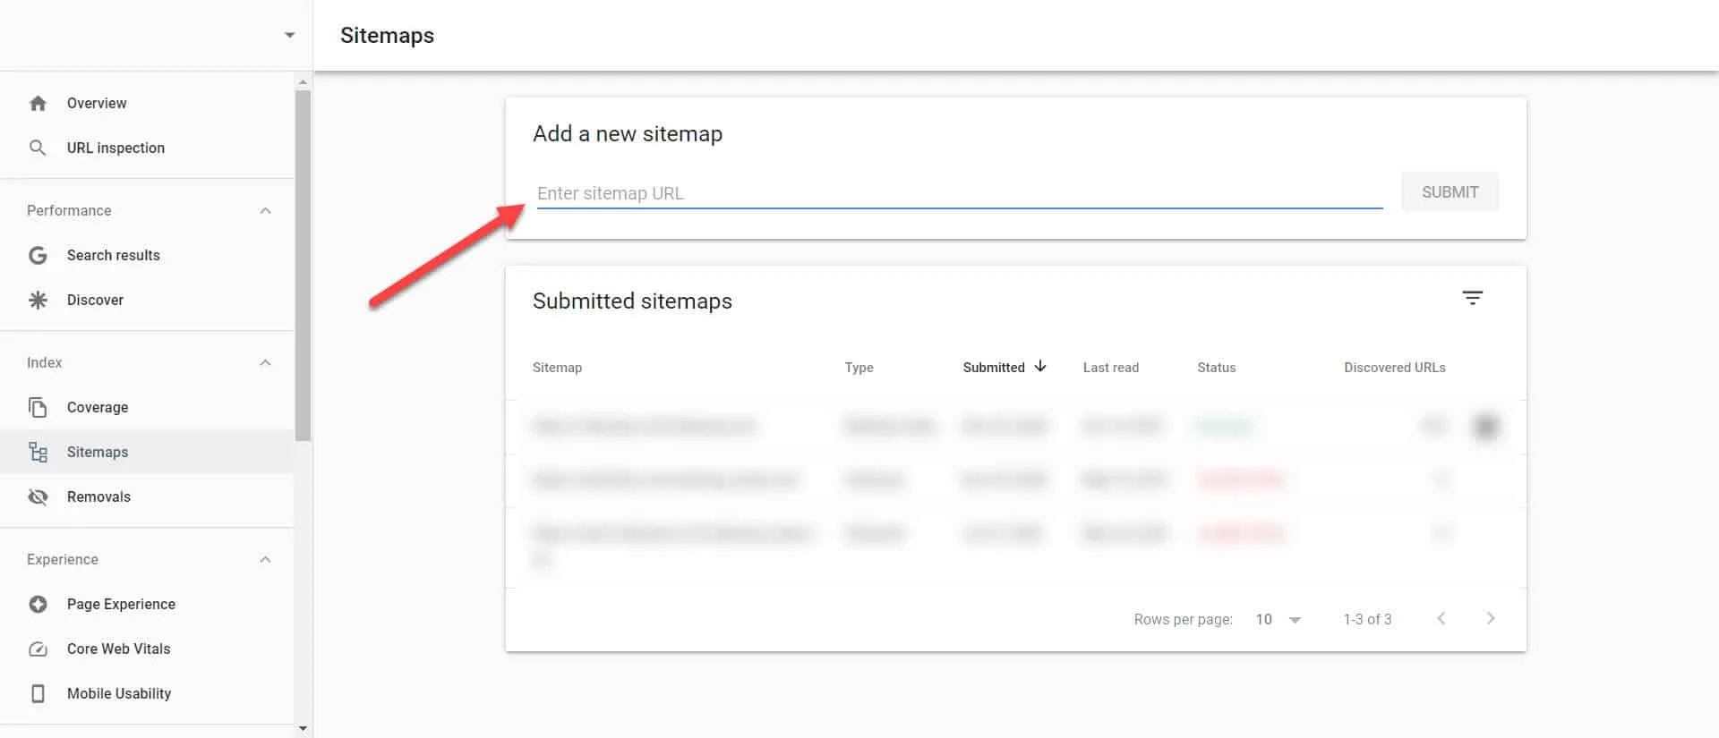Viewport: 1719px width, 738px height.
Task: Open the filter icon in Submitted sitemaps
Action: click(1472, 297)
